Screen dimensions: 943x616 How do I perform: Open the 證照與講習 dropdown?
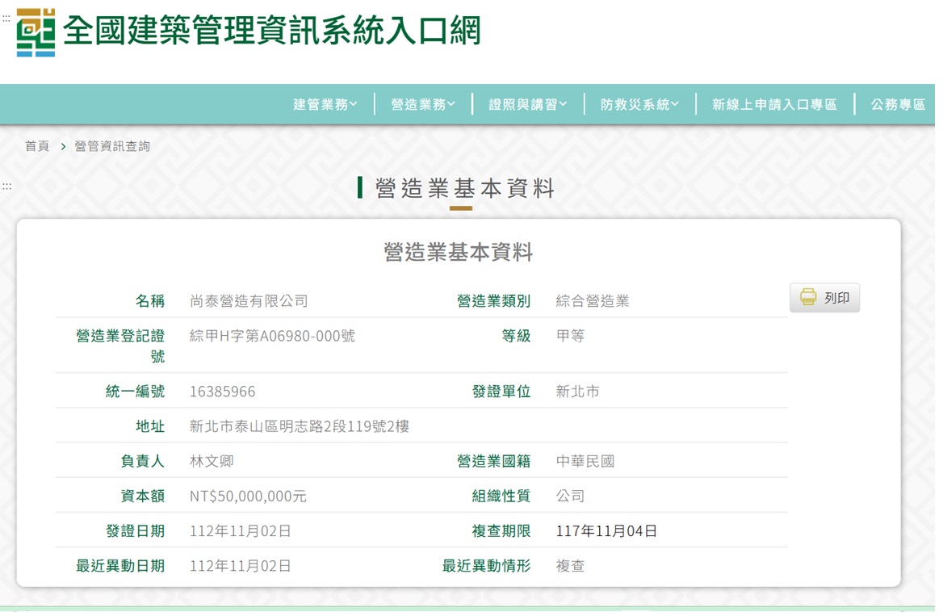tap(526, 103)
